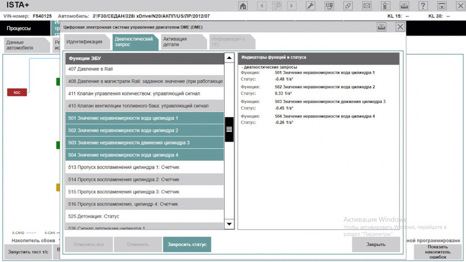Print the DME dialog contents
Viewport: 466px width, 262px height.
pyautogui.click(x=382, y=27)
